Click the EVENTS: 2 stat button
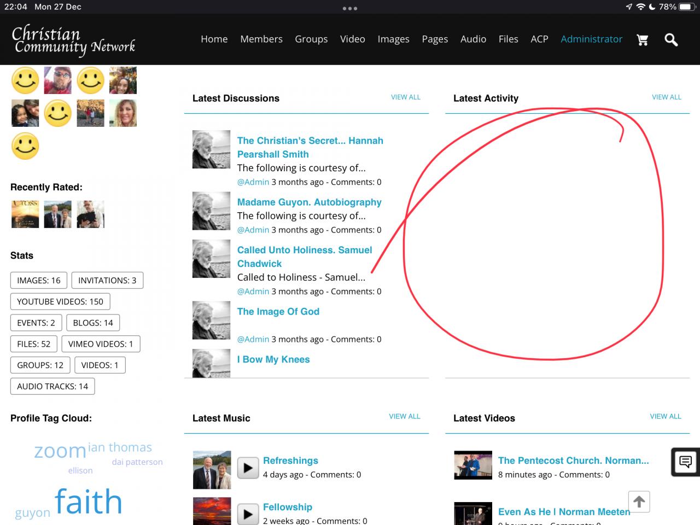The height and width of the screenshot is (525, 700). (x=36, y=323)
